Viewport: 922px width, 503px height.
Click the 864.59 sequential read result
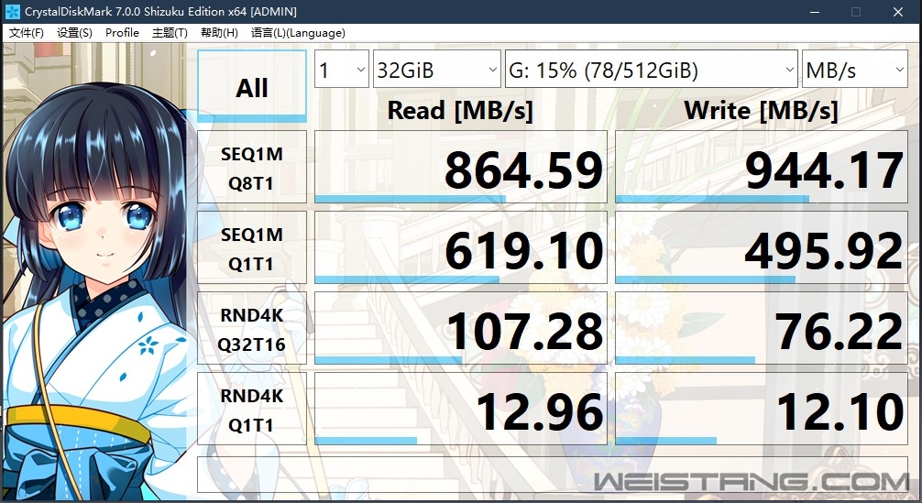461,168
